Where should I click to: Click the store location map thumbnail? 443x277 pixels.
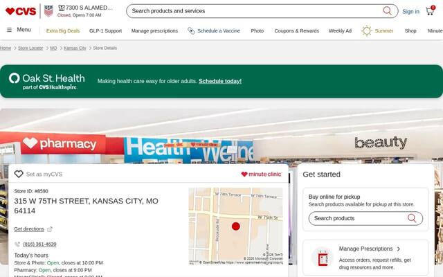point(235,226)
